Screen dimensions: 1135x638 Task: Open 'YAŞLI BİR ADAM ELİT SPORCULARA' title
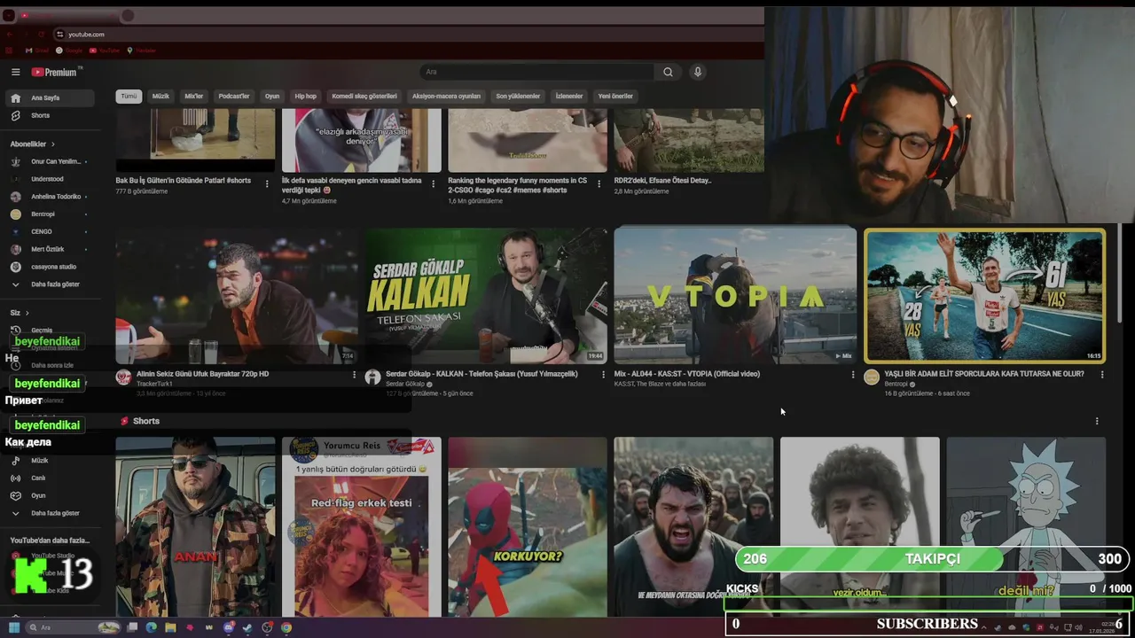pos(982,374)
